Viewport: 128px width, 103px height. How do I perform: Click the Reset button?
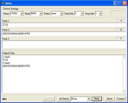point(110,99)
